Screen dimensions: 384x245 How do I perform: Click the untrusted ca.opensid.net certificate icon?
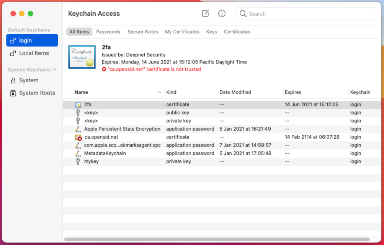[x=78, y=137]
